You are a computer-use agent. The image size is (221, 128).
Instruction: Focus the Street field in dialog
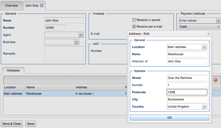187,78
